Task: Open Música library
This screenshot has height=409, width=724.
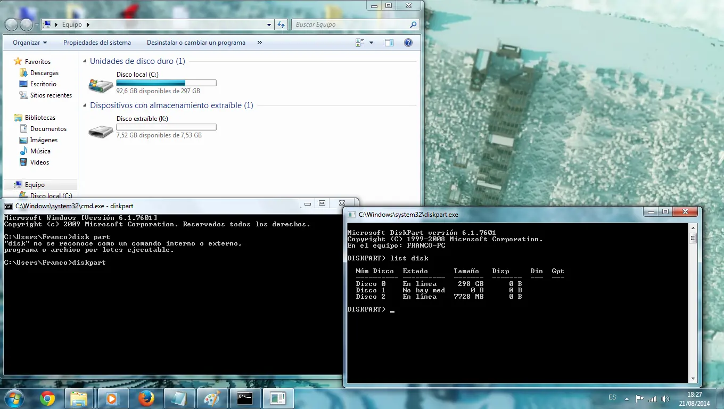Action: point(40,151)
